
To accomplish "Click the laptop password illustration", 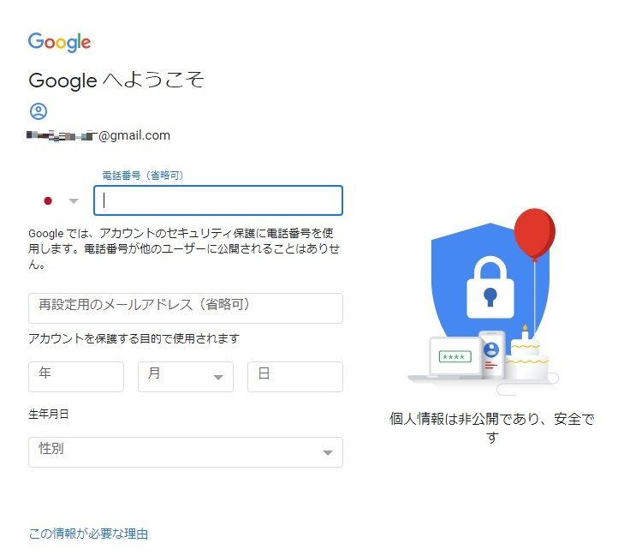I will (455, 357).
